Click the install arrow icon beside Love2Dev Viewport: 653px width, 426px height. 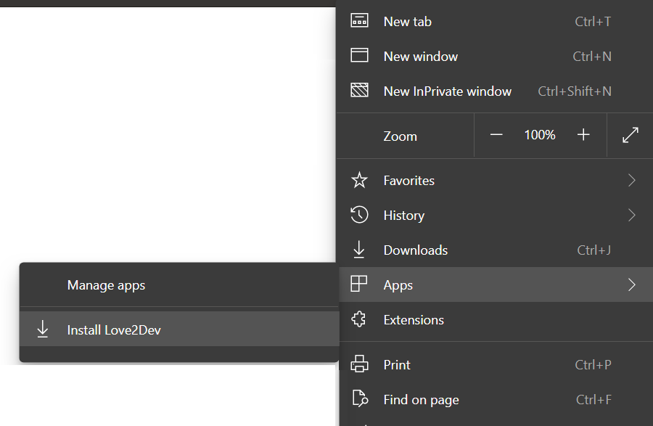pyautogui.click(x=43, y=329)
